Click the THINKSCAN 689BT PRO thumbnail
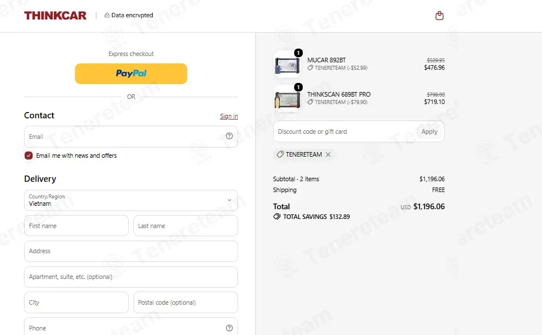 coord(287,99)
